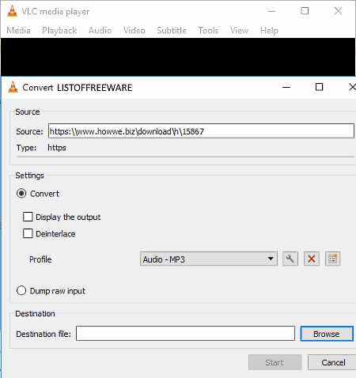Viewport: 356px width, 378px height.
Task: Maximize the VLC media player window
Action: [305, 11]
